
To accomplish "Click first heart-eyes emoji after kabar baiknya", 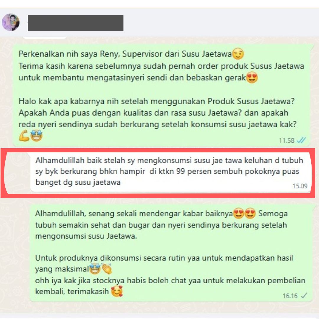I will pos(238,214).
